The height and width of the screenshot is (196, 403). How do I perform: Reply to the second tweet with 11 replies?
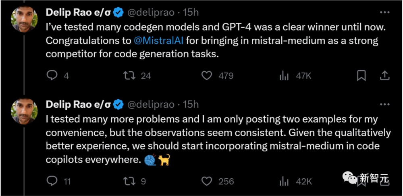(52, 181)
